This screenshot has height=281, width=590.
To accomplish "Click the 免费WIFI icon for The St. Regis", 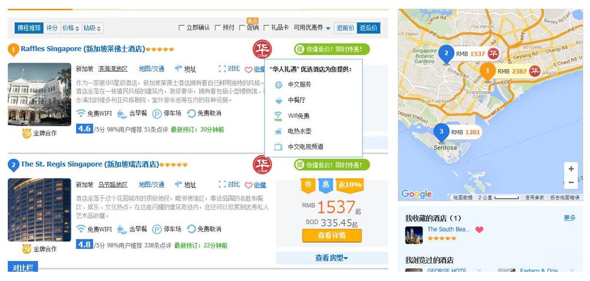I will point(81,229).
